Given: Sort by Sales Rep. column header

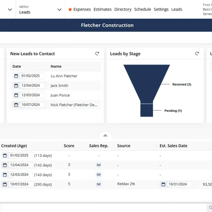Looking at the screenshot, I should [x=99, y=145].
